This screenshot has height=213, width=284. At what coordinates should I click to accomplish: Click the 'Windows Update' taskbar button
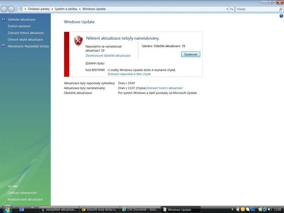[x=181, y=210]
